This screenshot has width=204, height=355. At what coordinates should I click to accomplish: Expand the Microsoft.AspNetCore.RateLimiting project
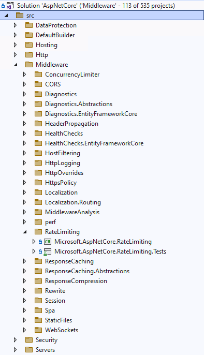click(34, 242)
